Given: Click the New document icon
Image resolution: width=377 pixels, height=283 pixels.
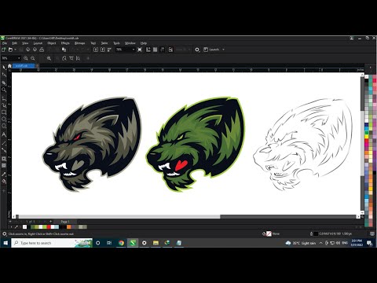Looking at the screenshot, I should pyautogui.click(x=4, y=50).
